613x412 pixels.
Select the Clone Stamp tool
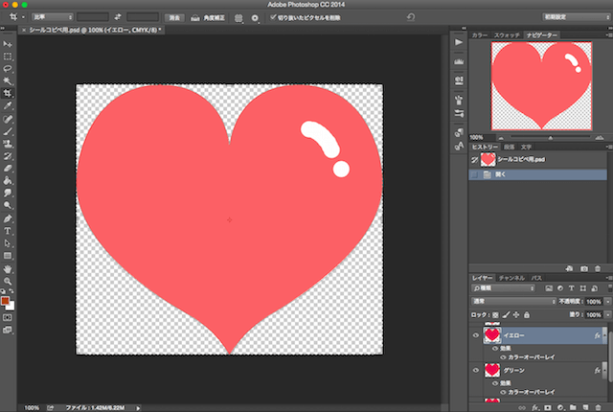tap(8, 144)
